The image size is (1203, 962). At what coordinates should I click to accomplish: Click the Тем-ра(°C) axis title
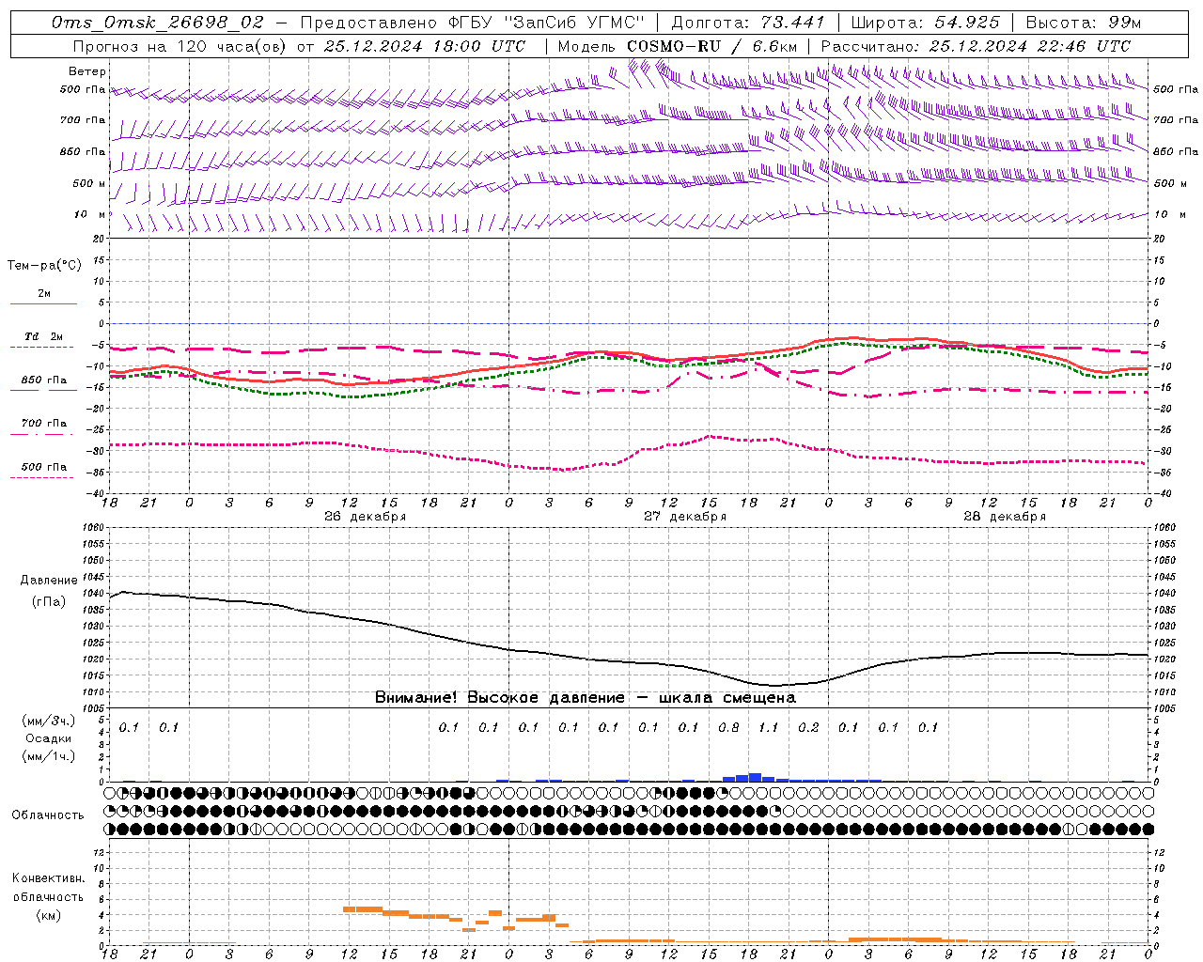(44, 266)
